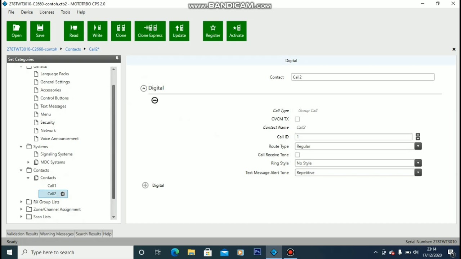This screenshot has width=461, height=259.
Task: Open the Licenses menu
Action: tap(47, 12)
